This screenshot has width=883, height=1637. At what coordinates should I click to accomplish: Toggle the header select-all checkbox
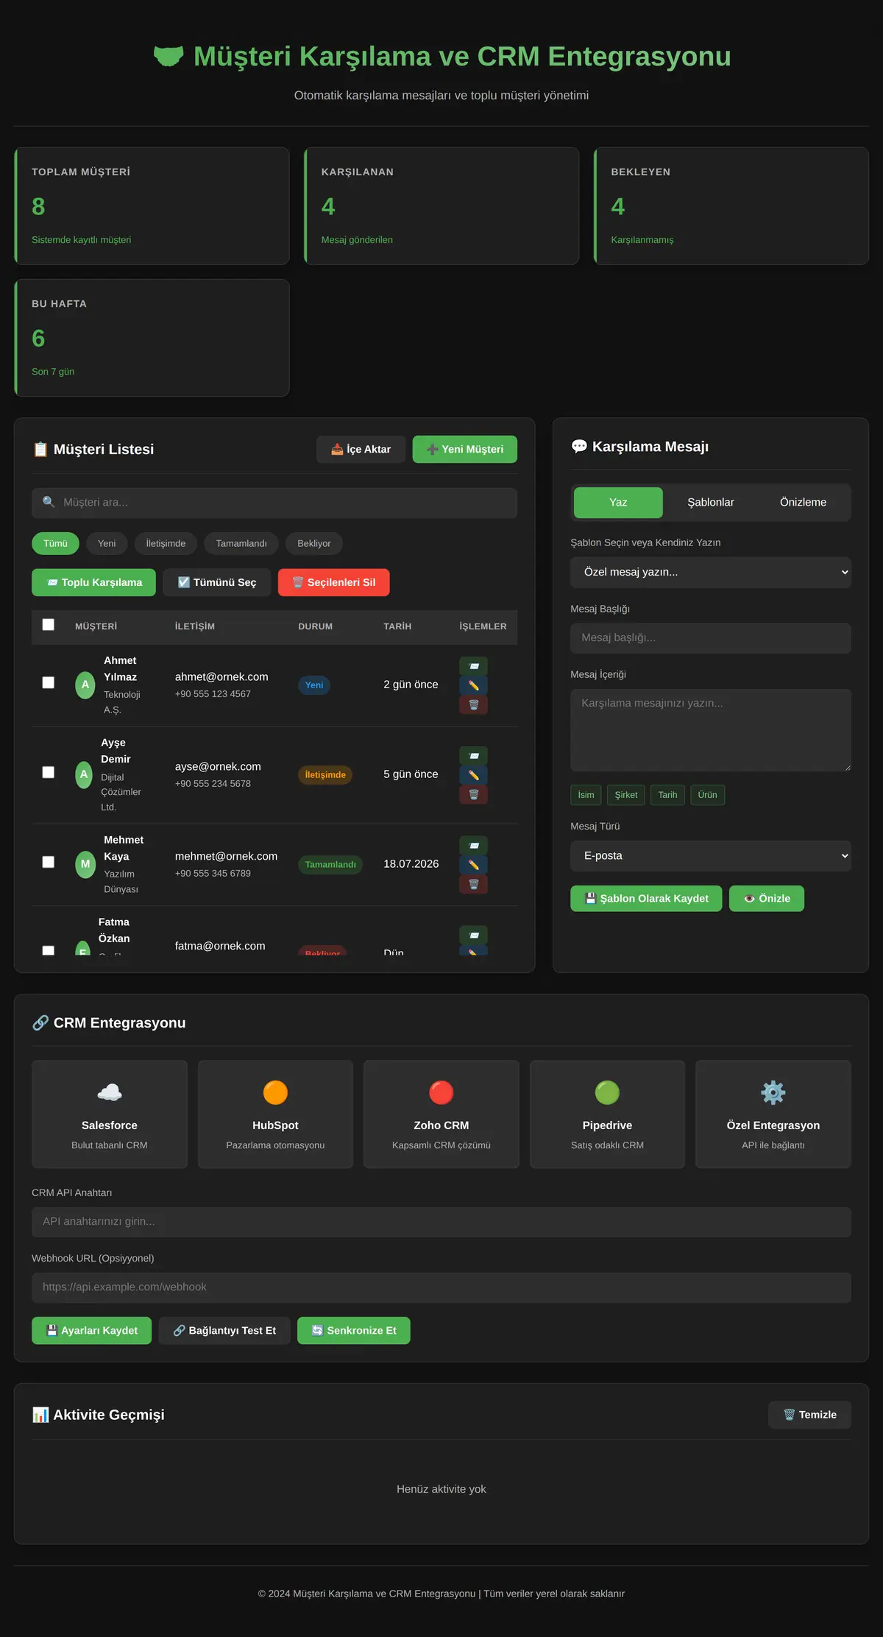click(49, 624)
